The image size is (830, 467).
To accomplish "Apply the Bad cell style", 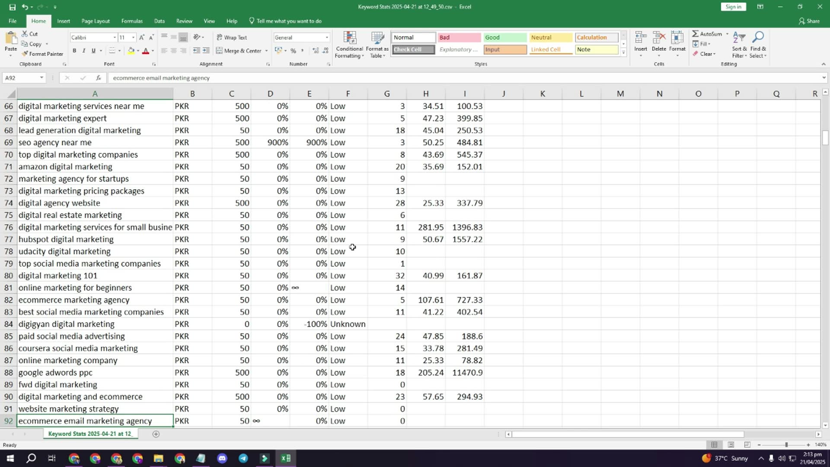I will click(x=459, y=37).
